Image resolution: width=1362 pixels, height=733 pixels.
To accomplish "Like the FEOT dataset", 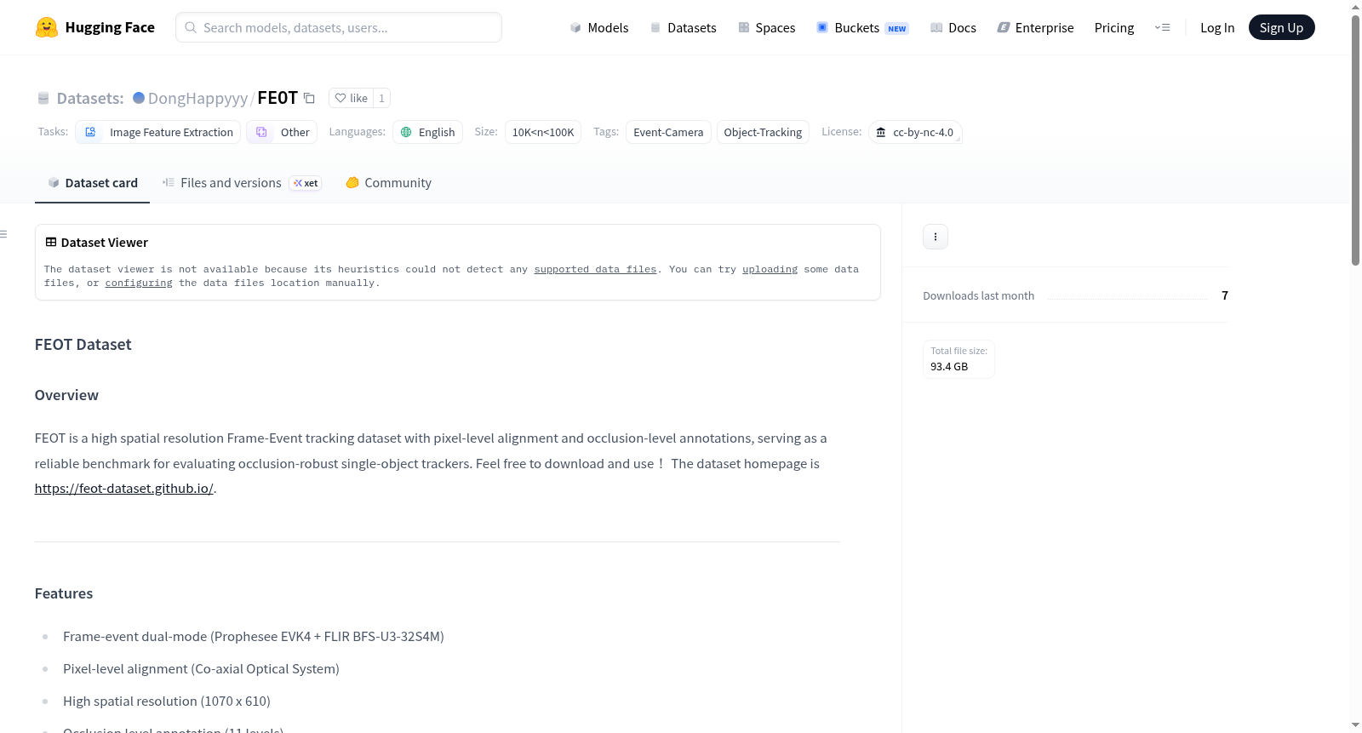I will [x=351, y=98].
